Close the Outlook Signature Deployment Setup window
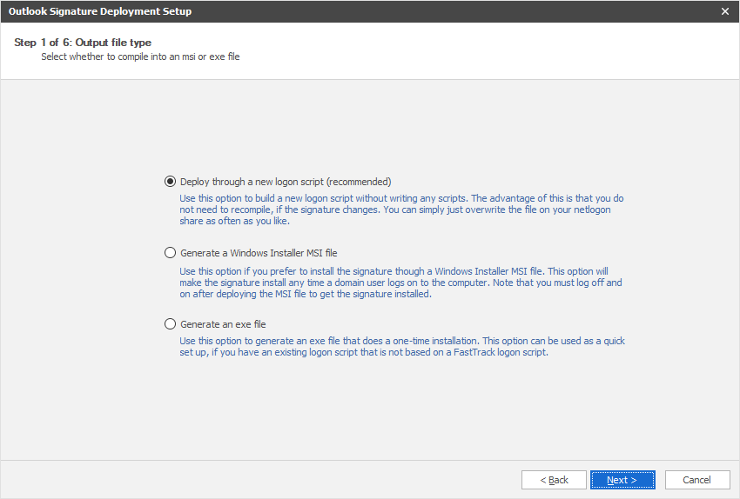Screen dimensions: 740x499 coord(725,11)
